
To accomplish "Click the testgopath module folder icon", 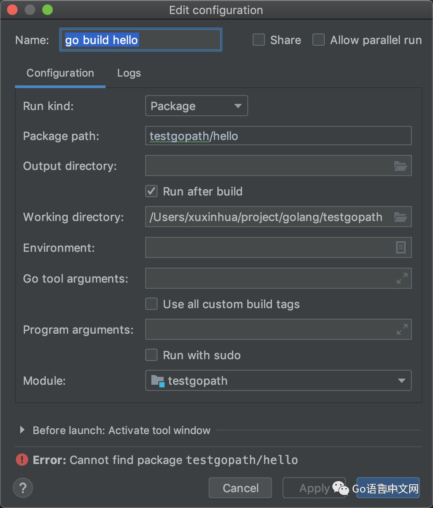I will [158, 381].
